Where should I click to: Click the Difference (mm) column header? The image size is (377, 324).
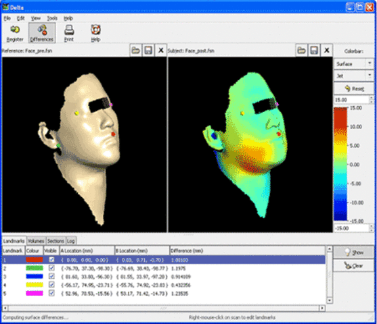pos(248,250)
